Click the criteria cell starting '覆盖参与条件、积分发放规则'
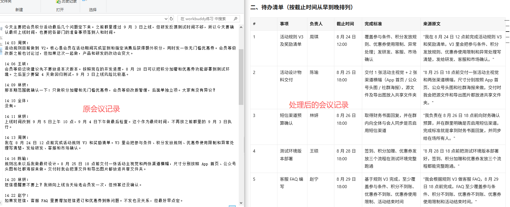 coord(391,48)
